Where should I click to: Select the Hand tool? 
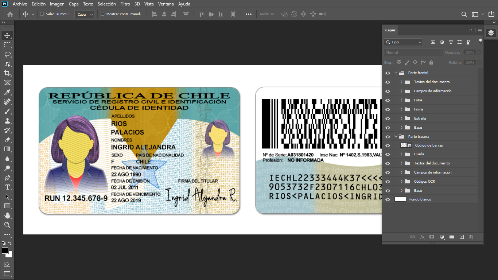(x=7, y=215)
